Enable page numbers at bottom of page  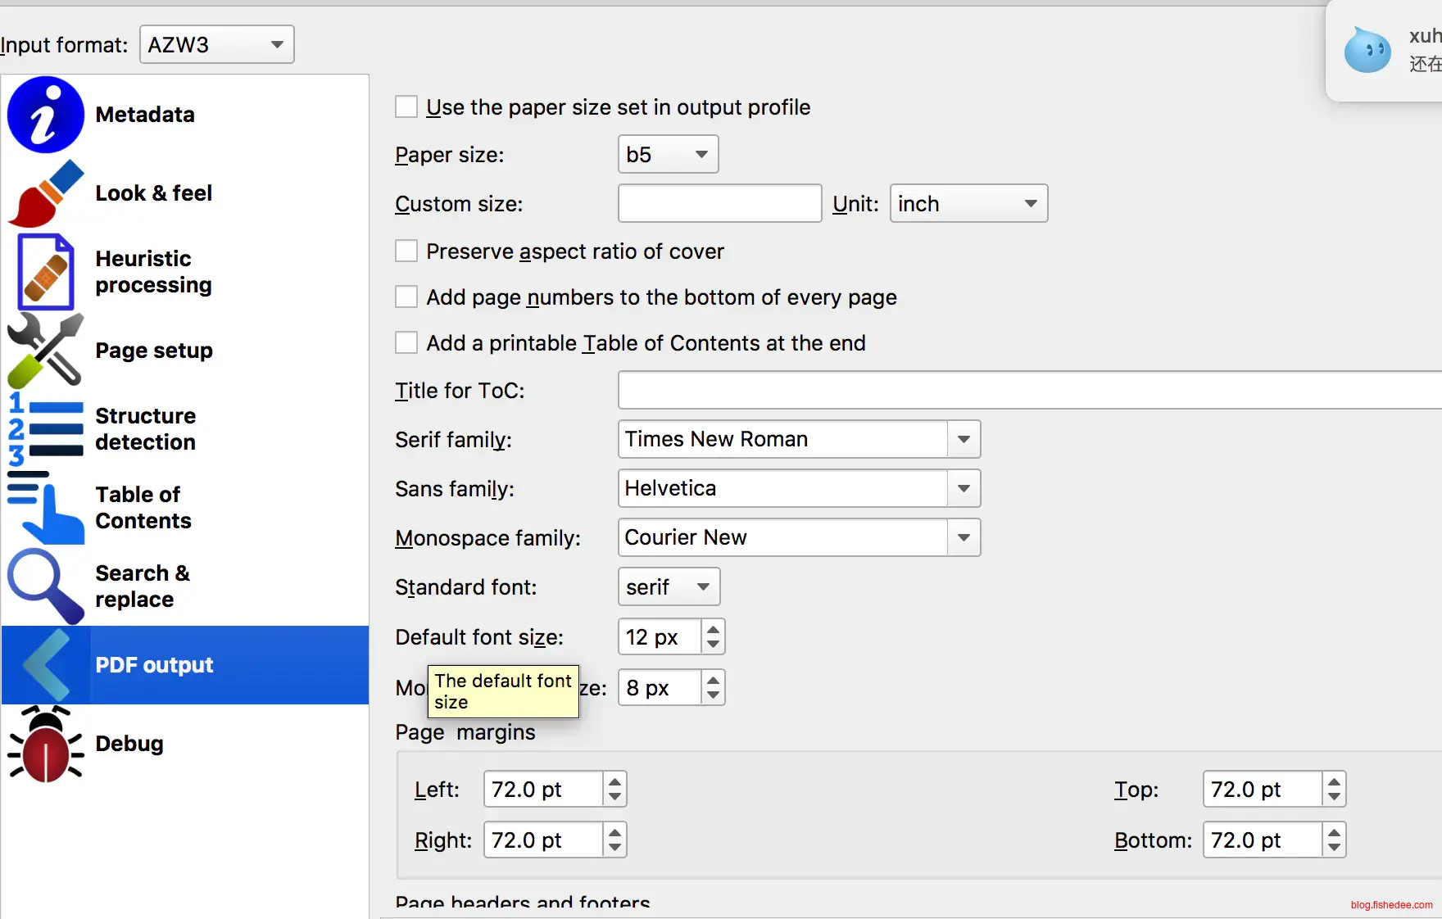(x=406, y=297)
